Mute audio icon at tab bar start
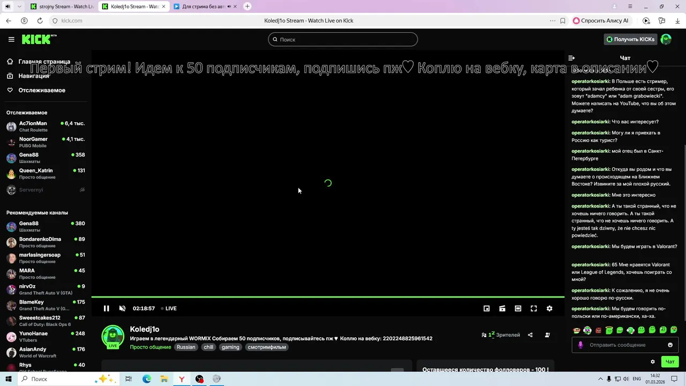The height and width of the screenshot is (386, 686). 8,6
